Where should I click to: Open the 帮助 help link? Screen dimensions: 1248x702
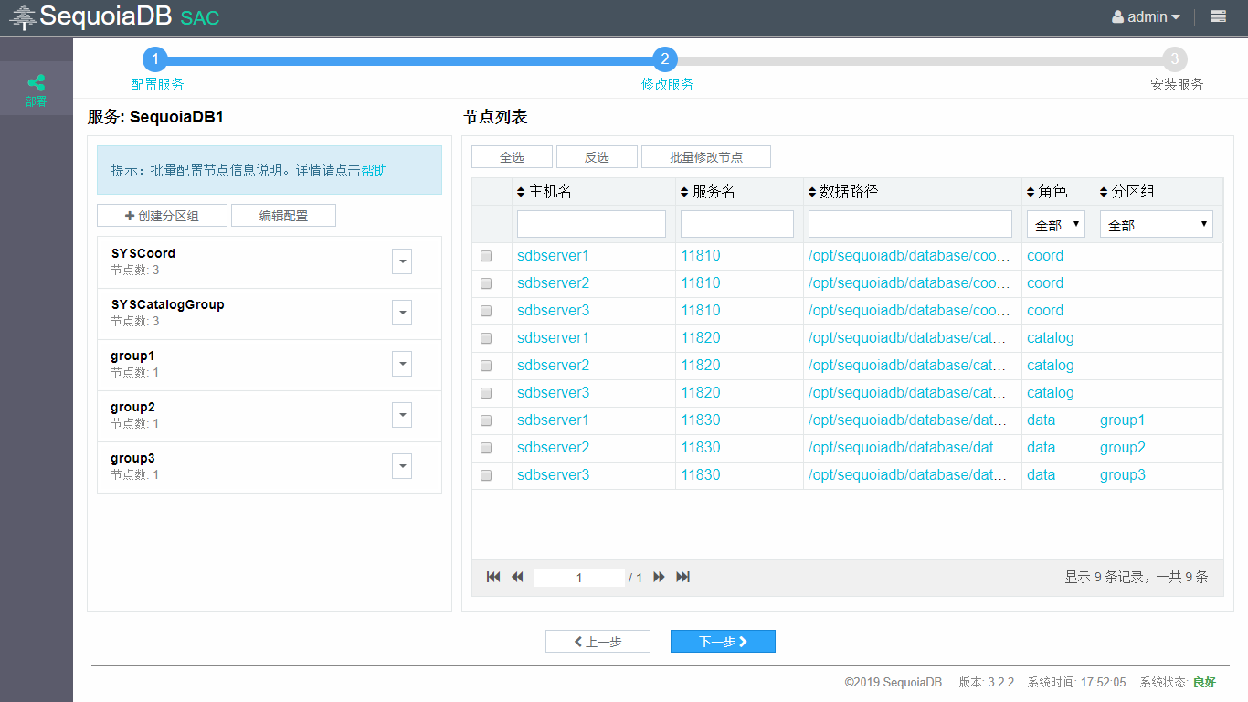coord(375,170)
